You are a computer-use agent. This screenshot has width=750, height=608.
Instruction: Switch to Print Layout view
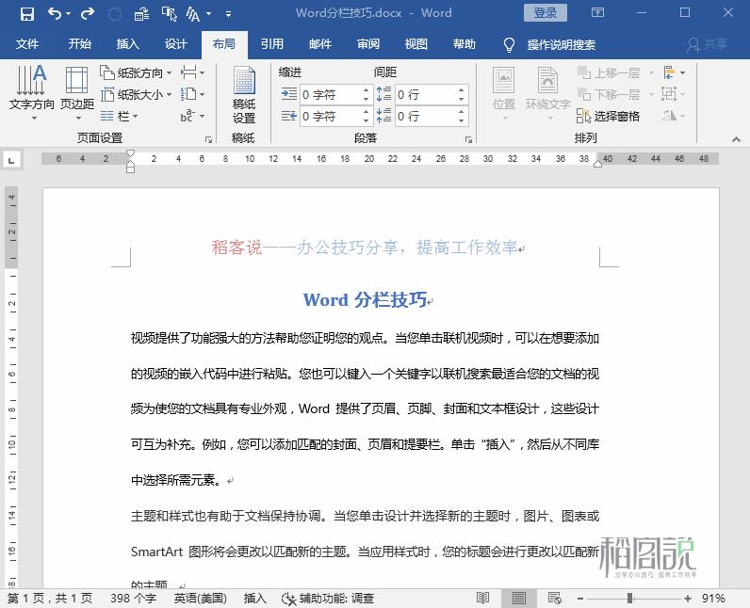(519, 598)
